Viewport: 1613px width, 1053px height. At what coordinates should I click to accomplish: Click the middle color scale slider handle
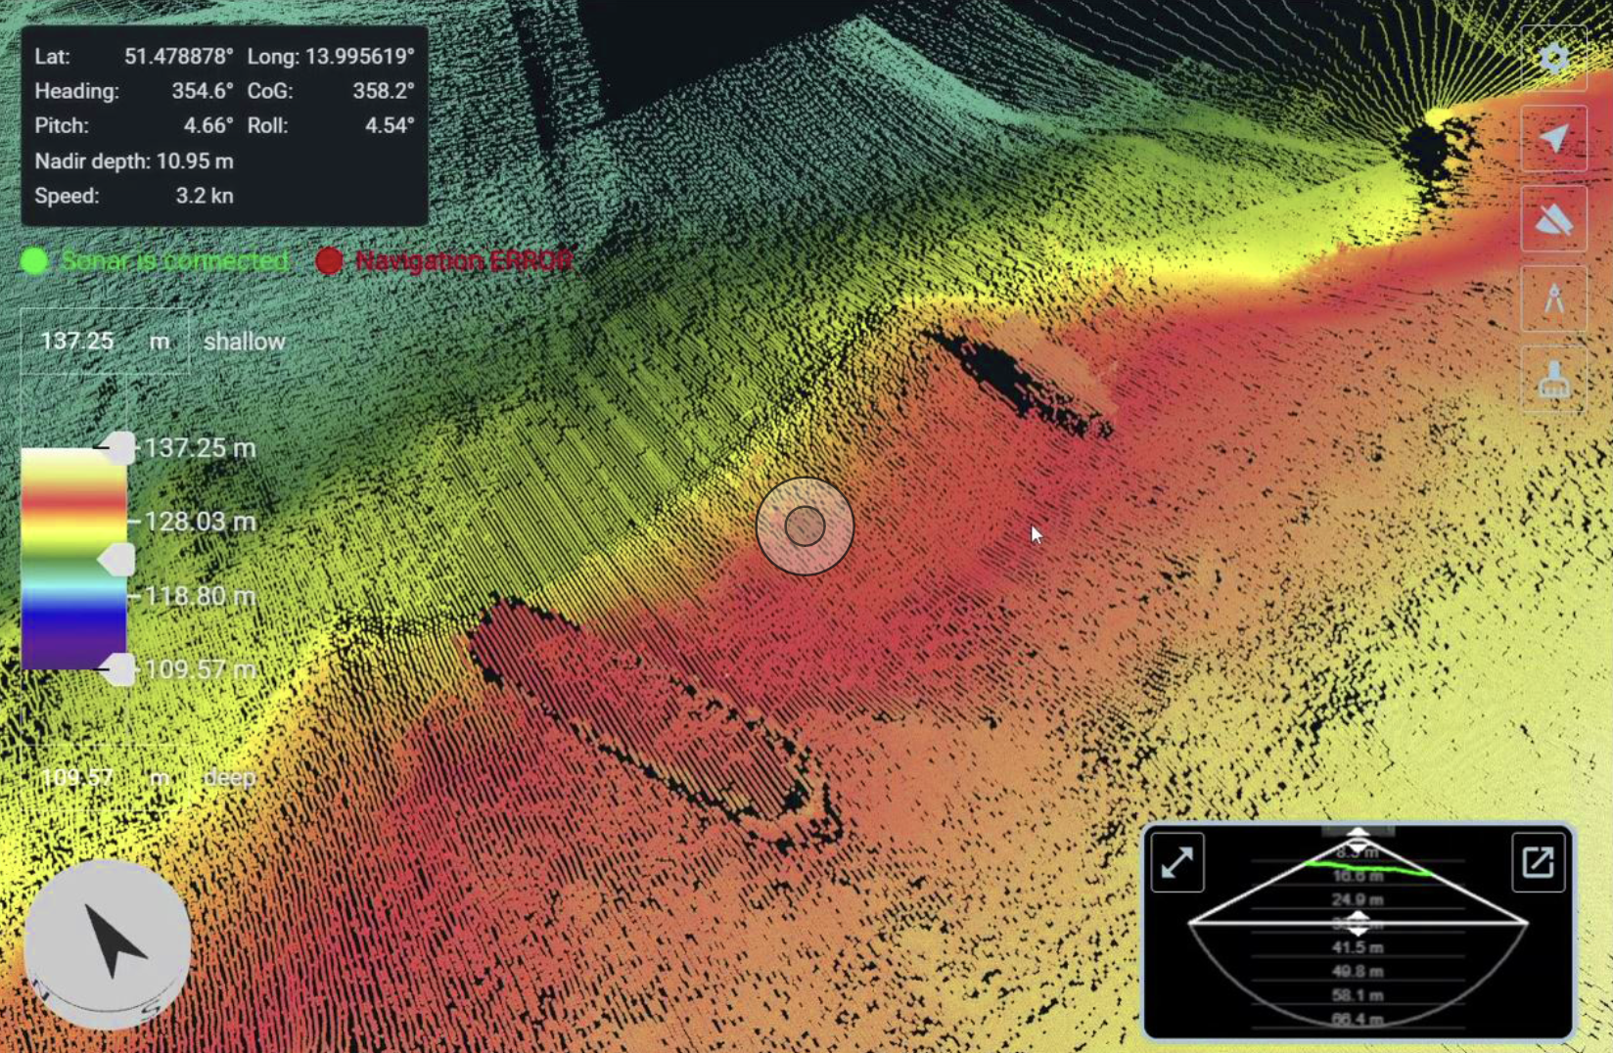pos(116,559)
